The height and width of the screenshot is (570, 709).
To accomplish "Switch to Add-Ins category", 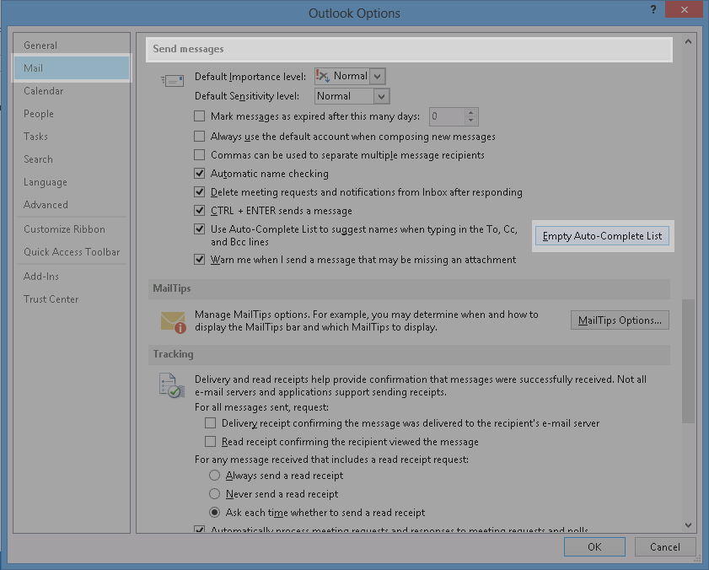I will [x=72, y=277].
